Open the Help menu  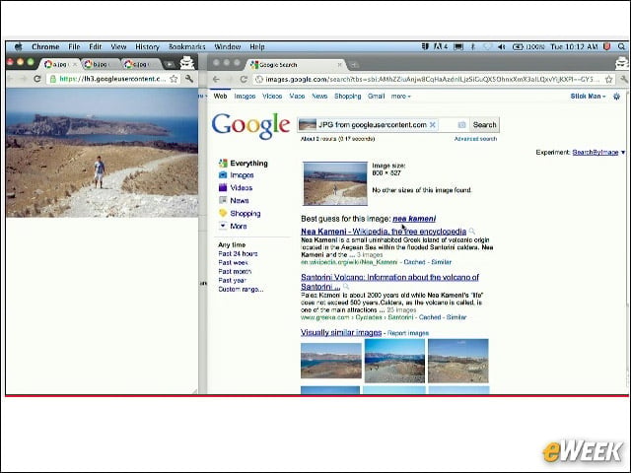point(257,46)
